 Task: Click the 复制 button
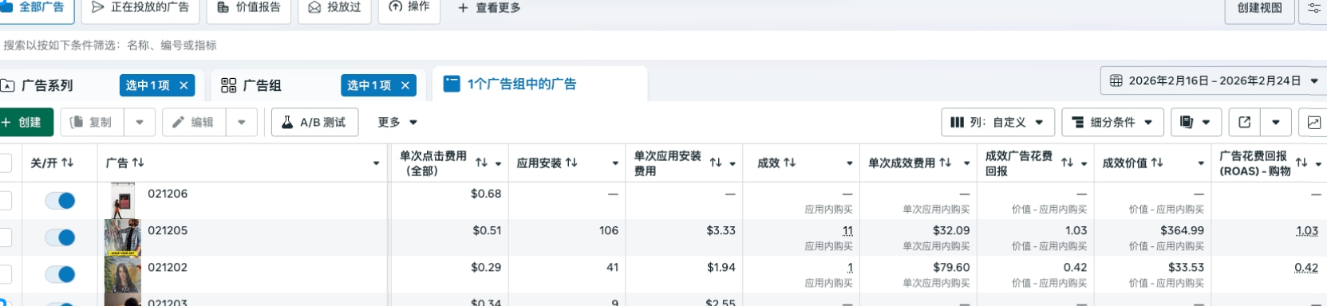91,122
